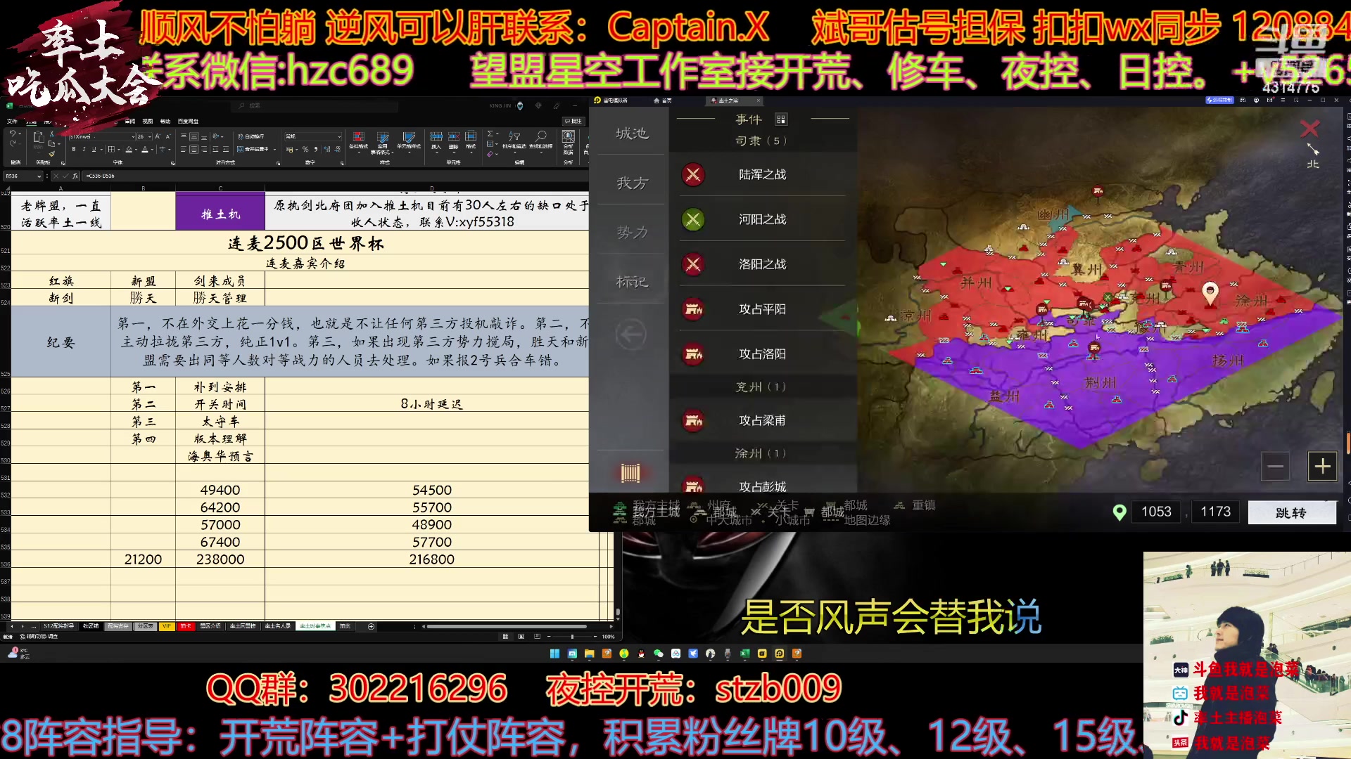Toggle Italic formatting in Excel ribbon
This screenshot has width=1351, height=759.
tap(84, 149)
